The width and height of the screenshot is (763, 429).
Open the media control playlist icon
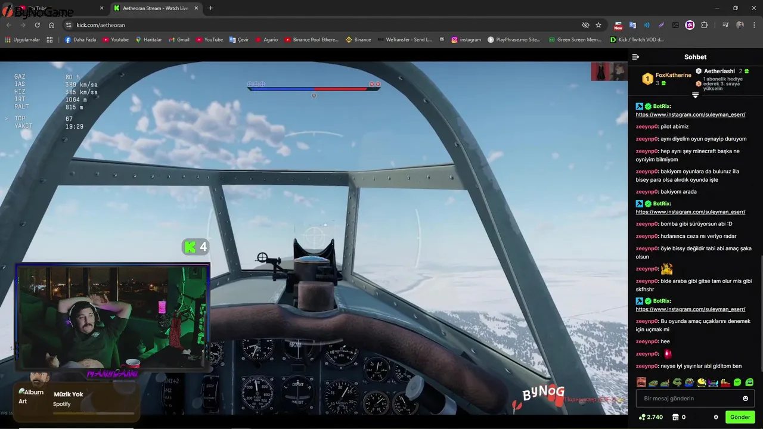pyautogui.click(x=725, y=25)
